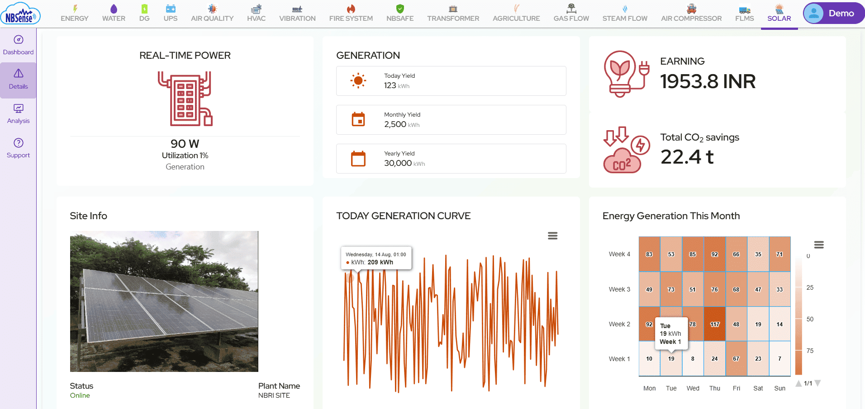The height and width of the screenshot is (409, 865).
Task: Click the heatmap legend next page arrow
Action: point(817,383)
